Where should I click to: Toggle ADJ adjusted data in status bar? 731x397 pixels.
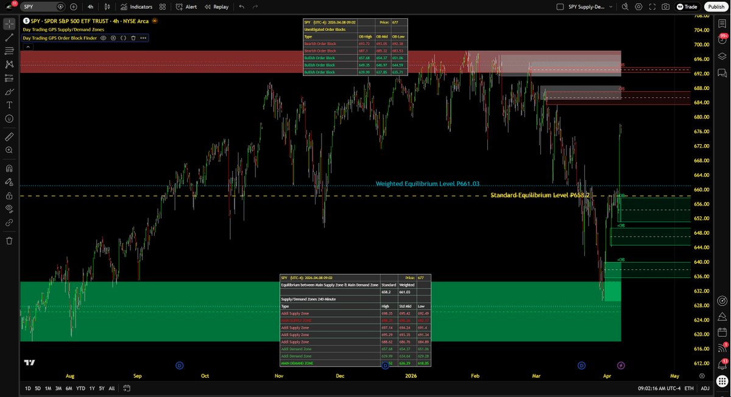point(705,388)
